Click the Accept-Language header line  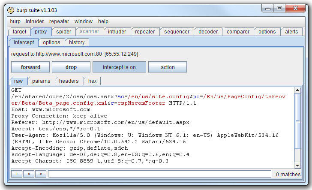pyautogui.click(x=100, y=154)
